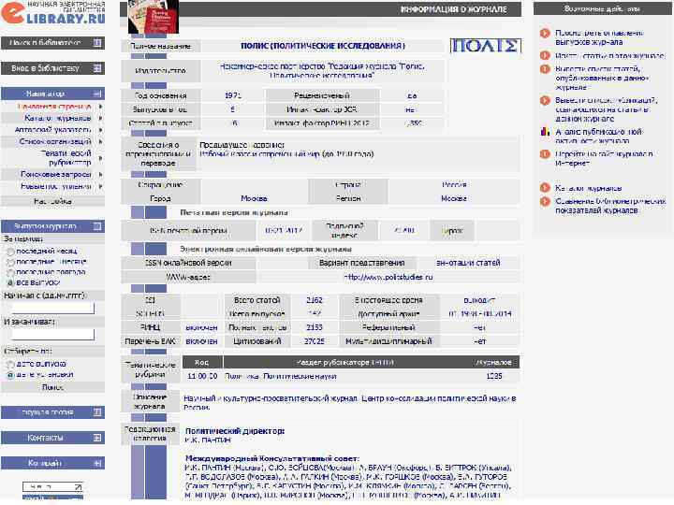
Task: Open 'Каталог журналов' in the left navigator
Action: pyautogui.click(x=58, y=118)
